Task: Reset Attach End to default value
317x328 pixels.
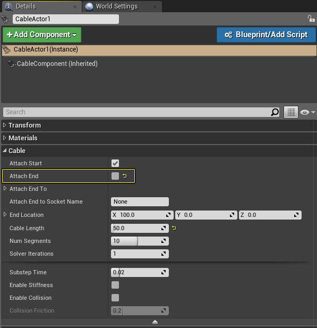Action: tap(125, 176)
